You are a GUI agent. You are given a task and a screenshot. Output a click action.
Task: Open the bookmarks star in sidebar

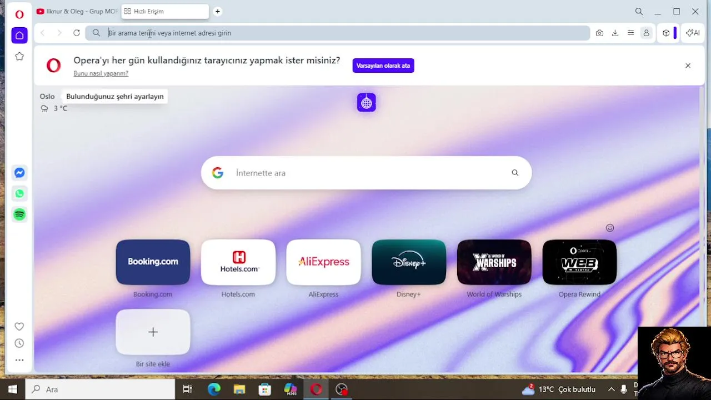point(19,56)
